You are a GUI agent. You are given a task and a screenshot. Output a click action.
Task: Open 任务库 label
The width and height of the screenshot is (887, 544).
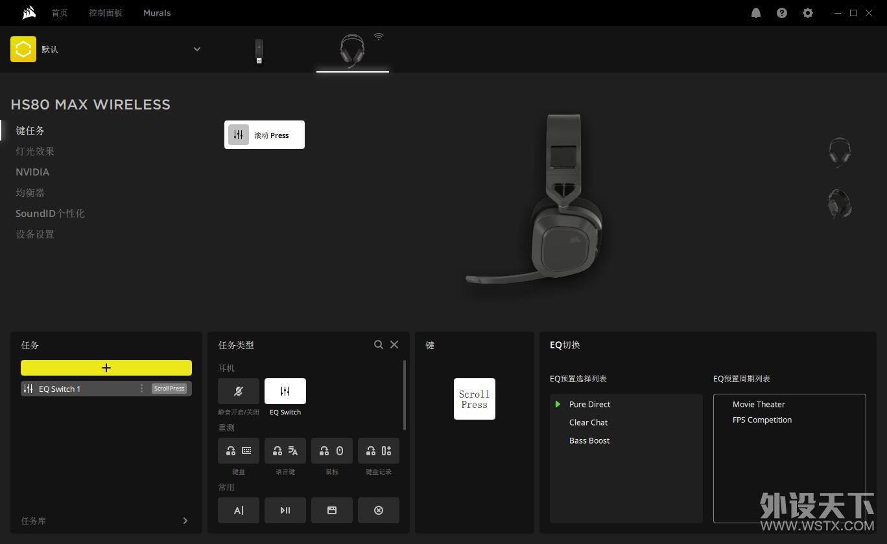[x=34, y=521]
